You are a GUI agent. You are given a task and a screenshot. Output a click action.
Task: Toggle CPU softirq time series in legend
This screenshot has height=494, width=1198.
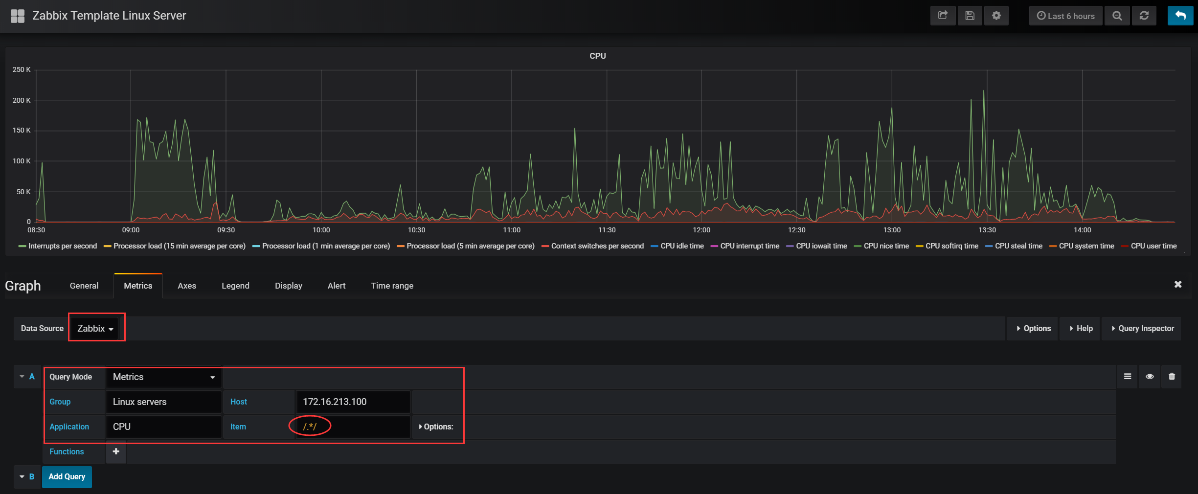[952, 246]
